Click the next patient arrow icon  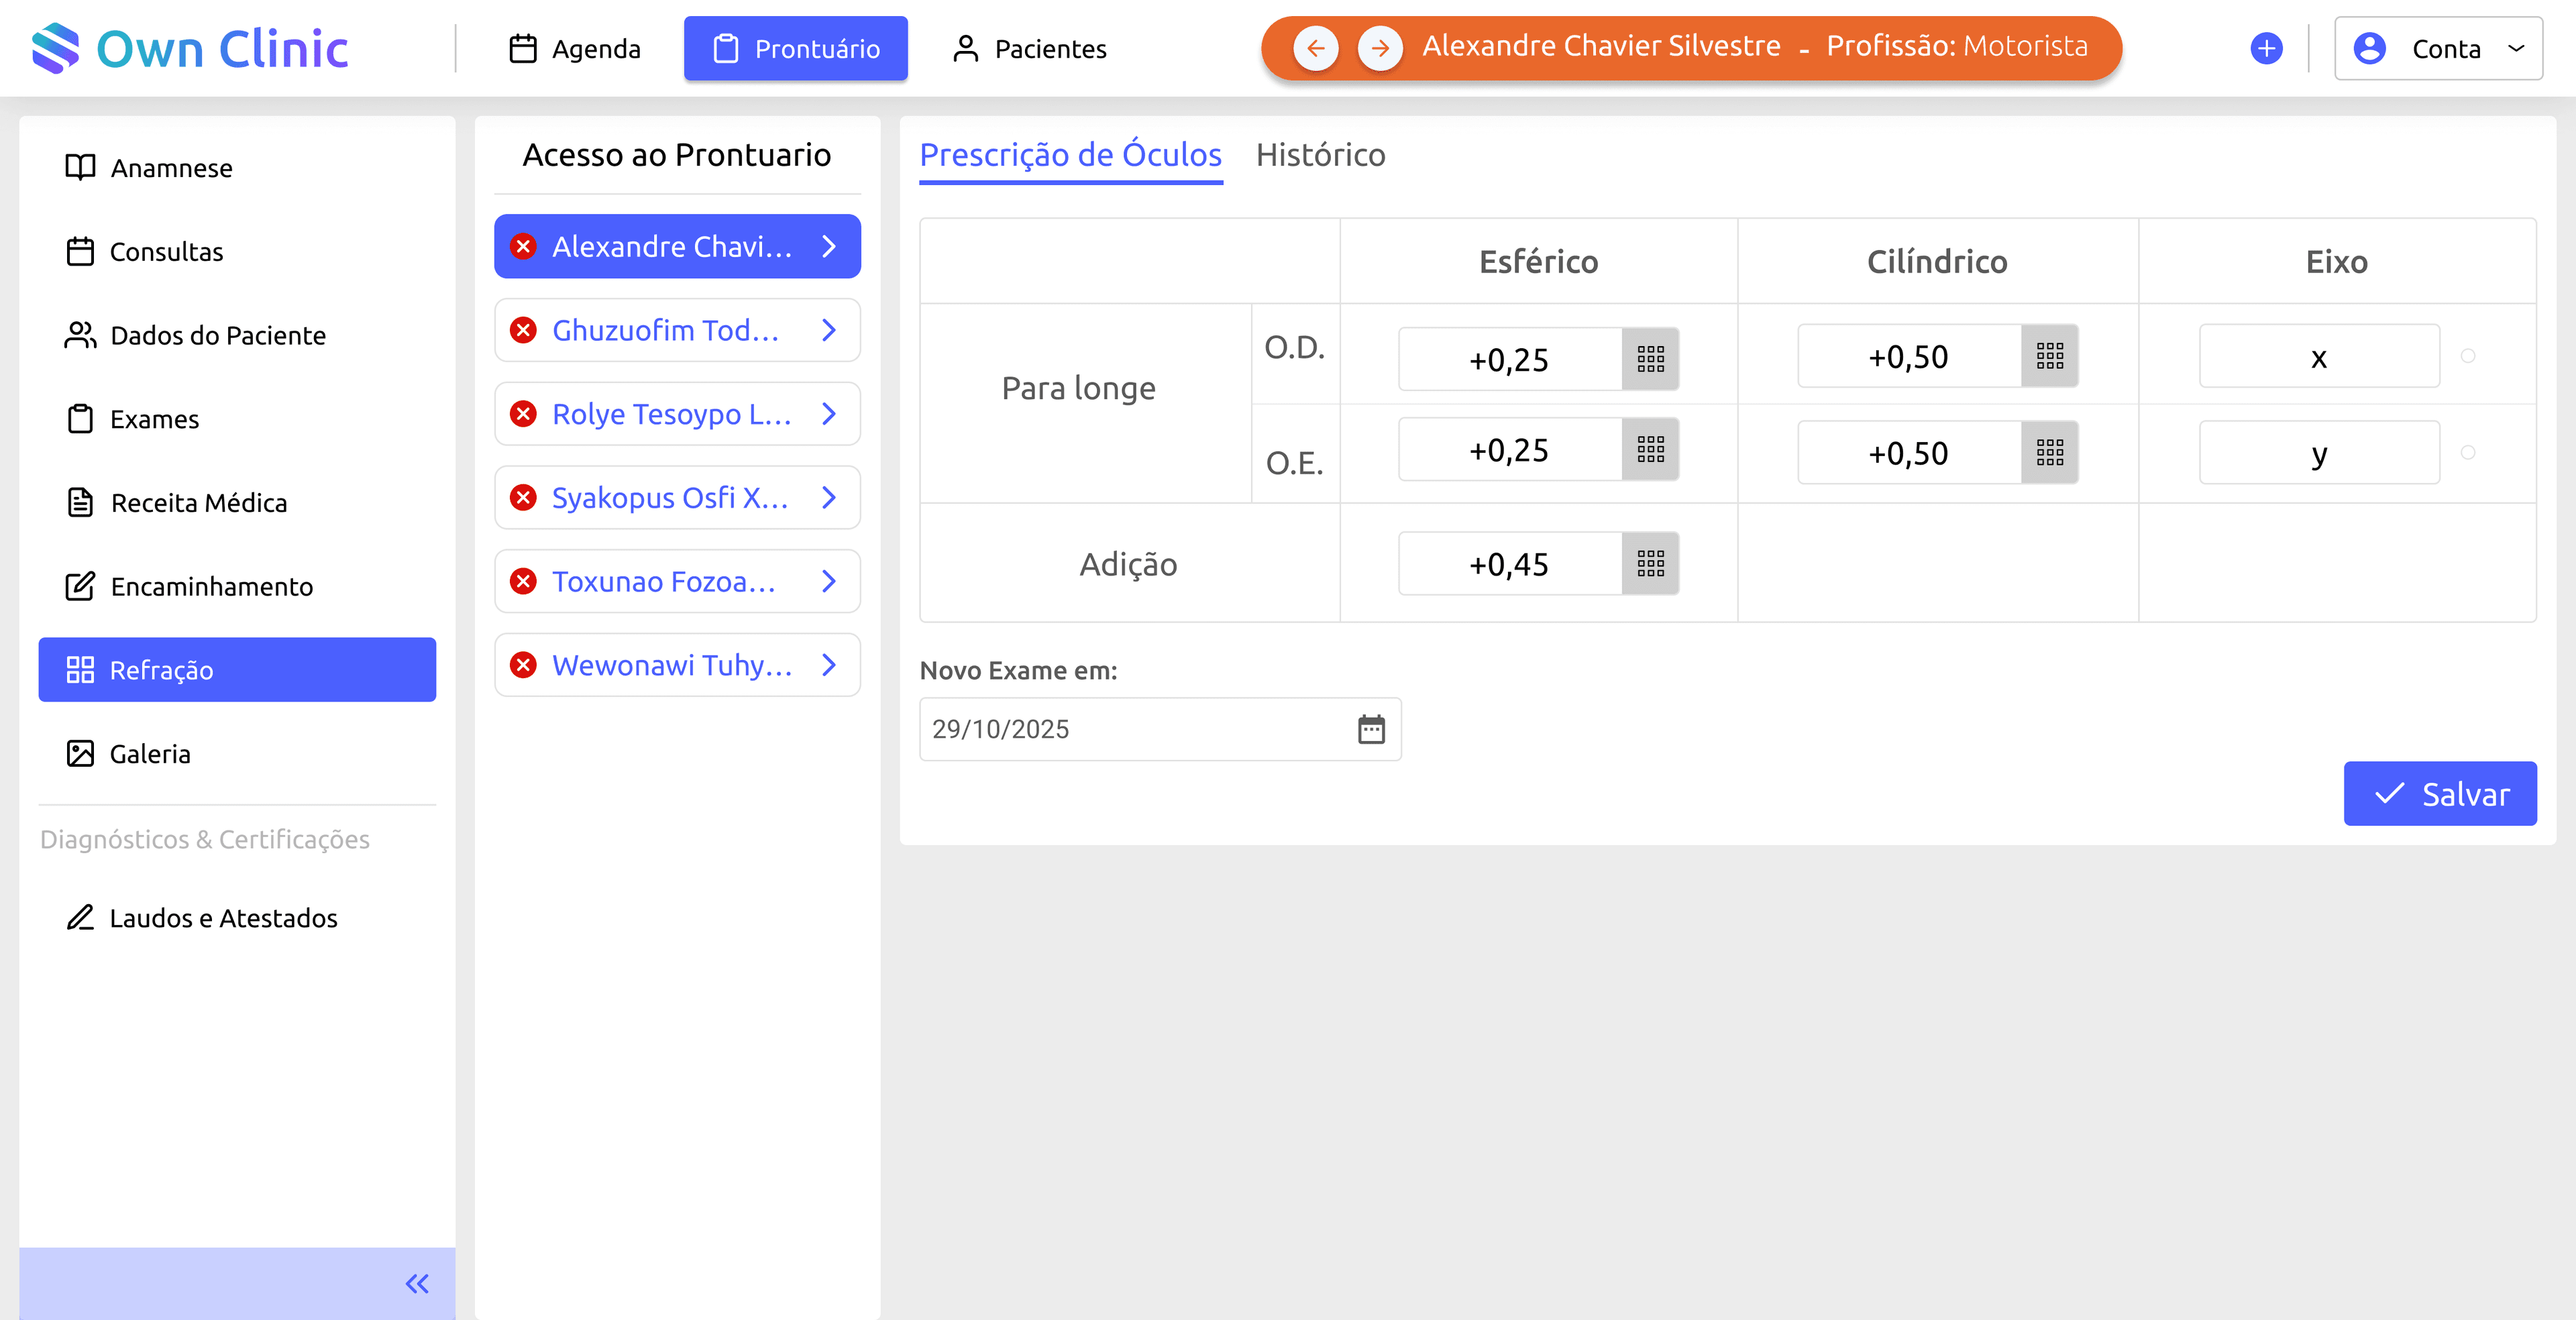[1380, 48]
